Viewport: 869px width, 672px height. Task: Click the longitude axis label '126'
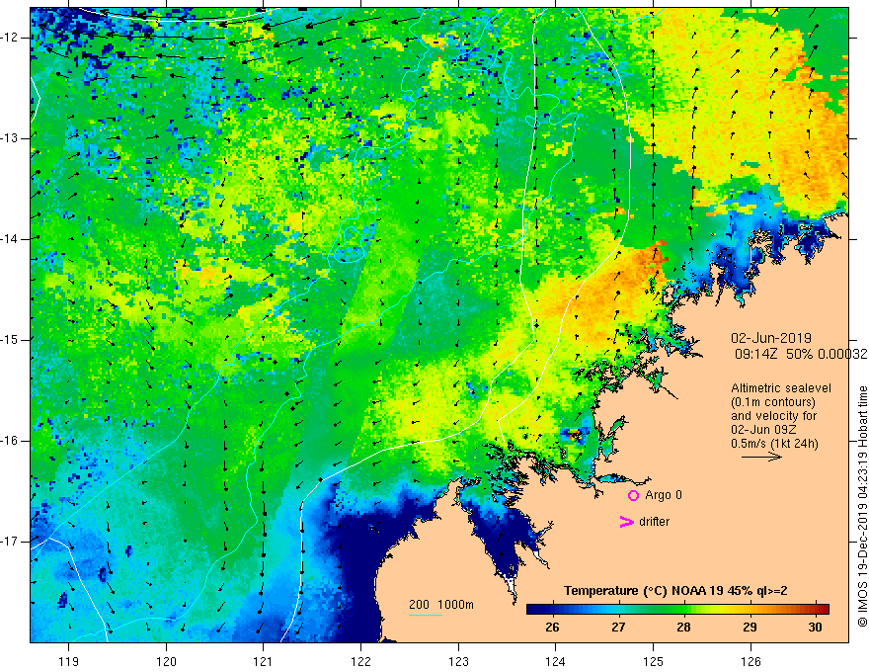(x=750, y=661)
